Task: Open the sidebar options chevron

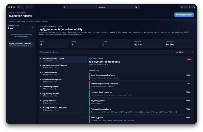Action: pyautogui.click(x=22, y=7)
